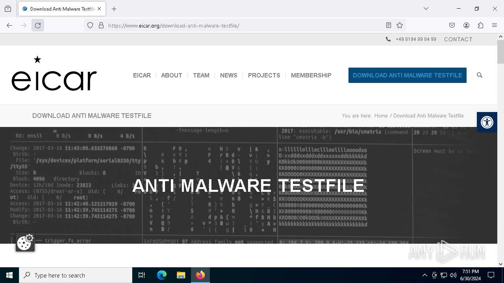The image size is (504, 283).
Task: Toggle reader view mode
Action: [389, 26]
